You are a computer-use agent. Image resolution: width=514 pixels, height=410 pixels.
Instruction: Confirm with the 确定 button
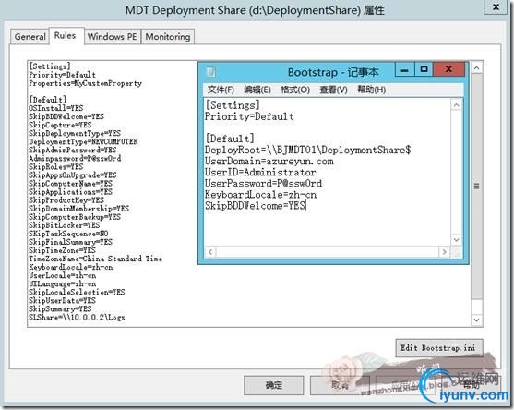[x=273, y=385]
